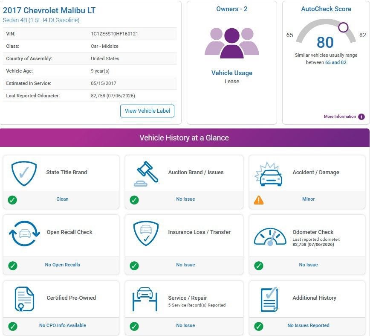The height and width of the screenshot is (336, 370).
Task: Click the Open Recall Check circular arrows icon
Action: 24,234
